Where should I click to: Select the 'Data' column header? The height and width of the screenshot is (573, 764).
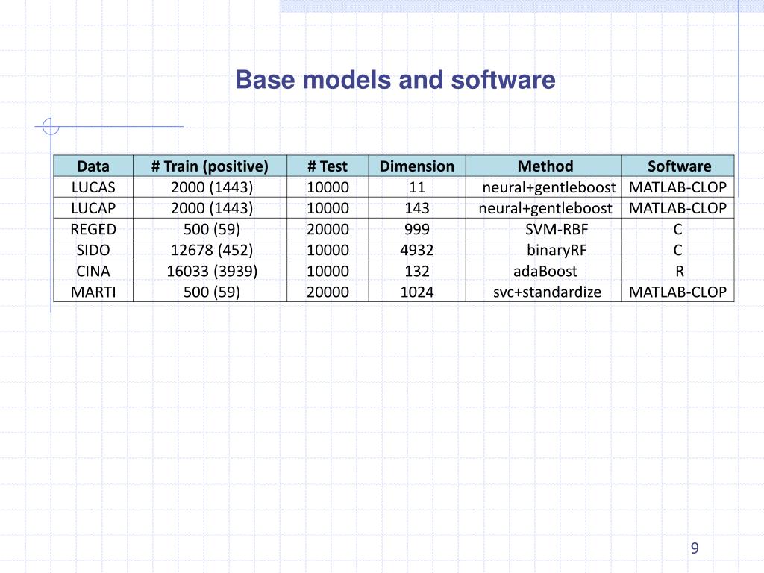[93, 166]
